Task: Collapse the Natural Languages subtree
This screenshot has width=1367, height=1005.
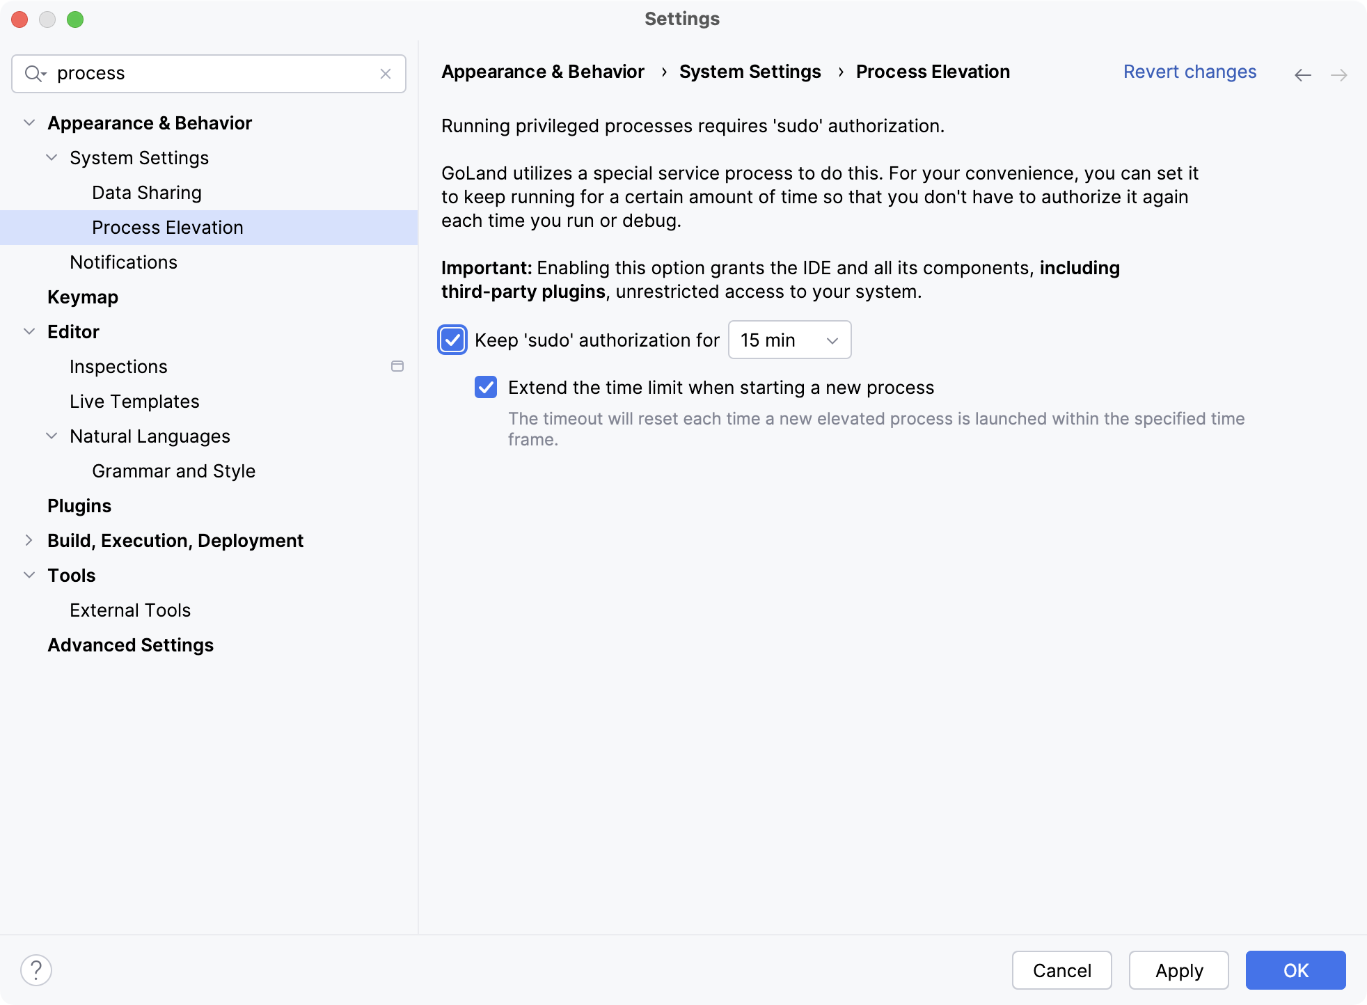Action: tap(51, 436)
